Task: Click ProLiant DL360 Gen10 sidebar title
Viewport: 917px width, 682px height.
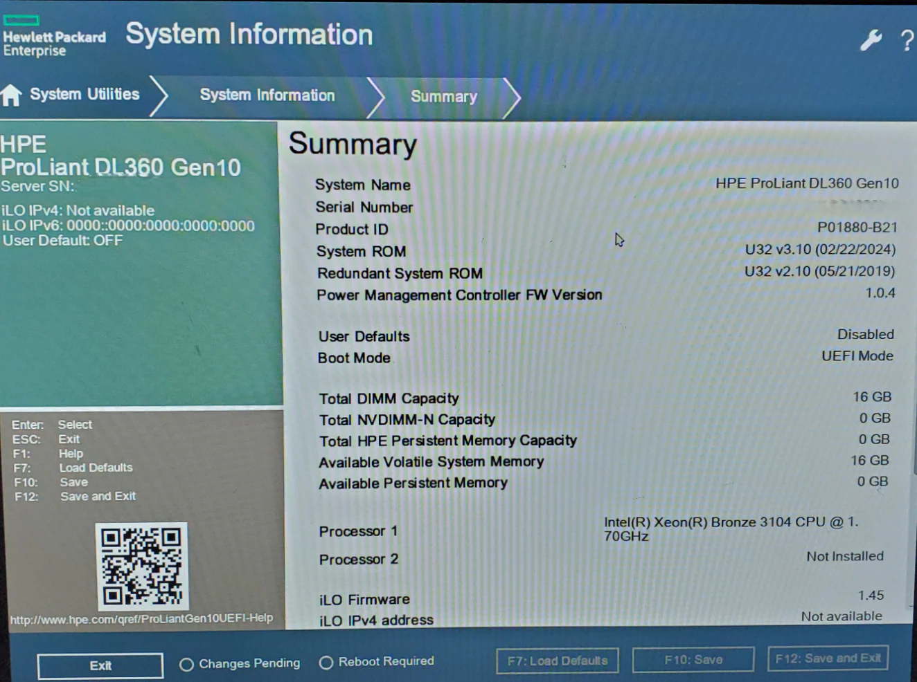Action: coord(121,167)
